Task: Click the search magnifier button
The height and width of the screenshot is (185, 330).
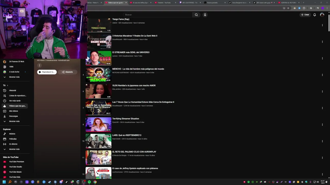Action: [196, 15]
